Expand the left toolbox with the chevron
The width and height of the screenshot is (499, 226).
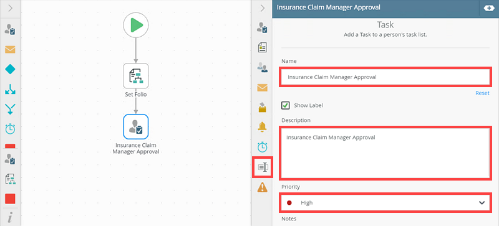coord(10,8)
